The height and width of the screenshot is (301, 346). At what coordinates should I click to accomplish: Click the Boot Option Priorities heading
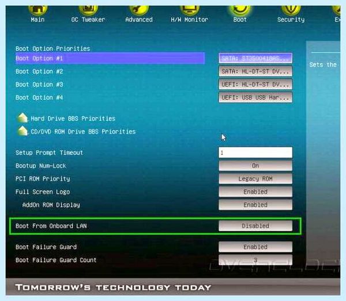point(52,48)
